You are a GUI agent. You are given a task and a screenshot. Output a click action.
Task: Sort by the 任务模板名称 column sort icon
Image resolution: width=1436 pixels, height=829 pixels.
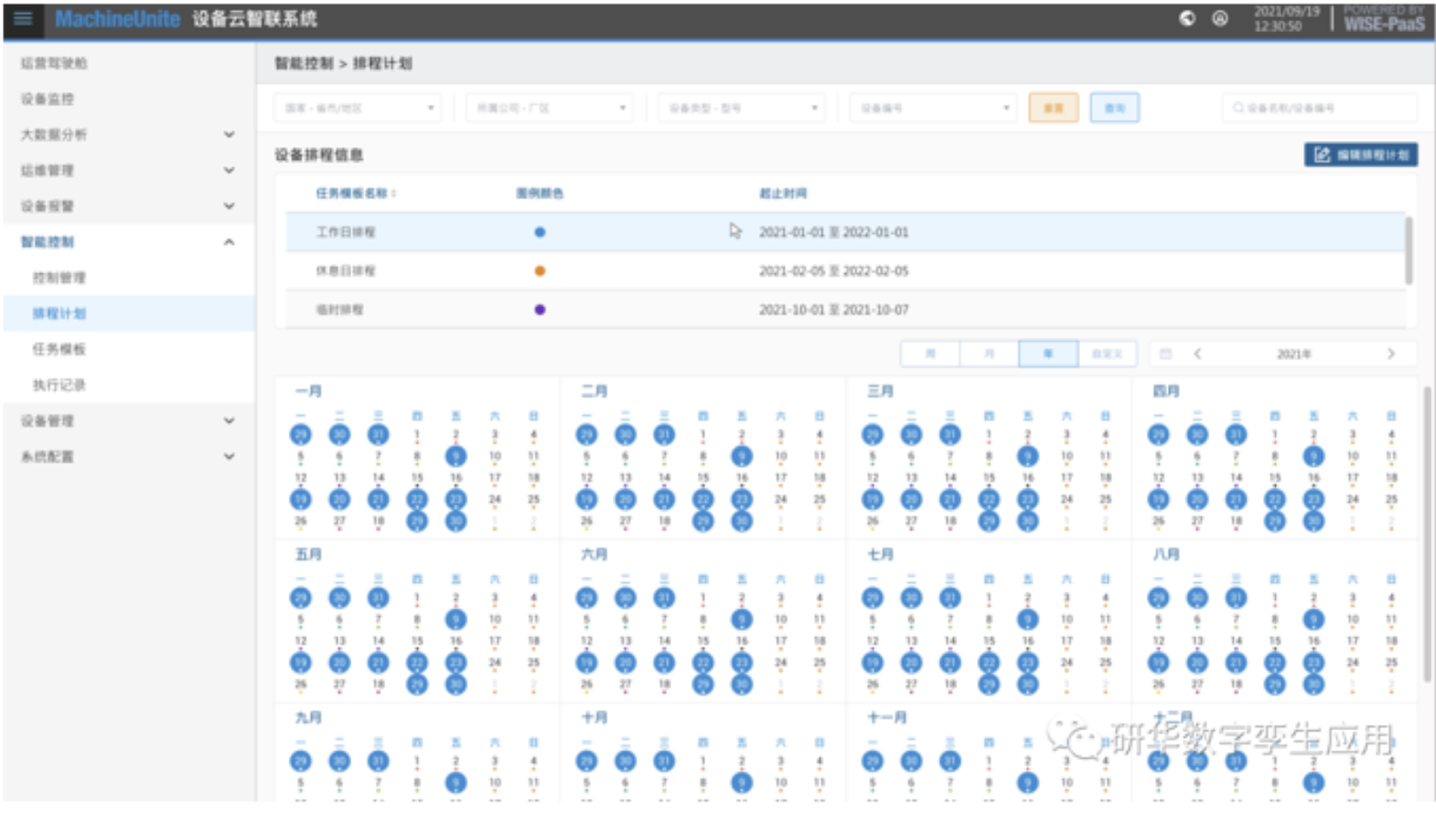(x=394, y=194)
